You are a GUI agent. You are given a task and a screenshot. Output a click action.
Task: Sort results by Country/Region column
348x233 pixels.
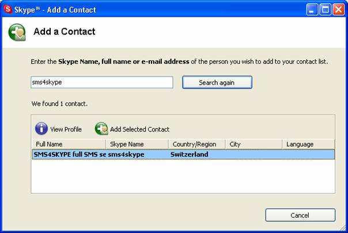point(197,144)
